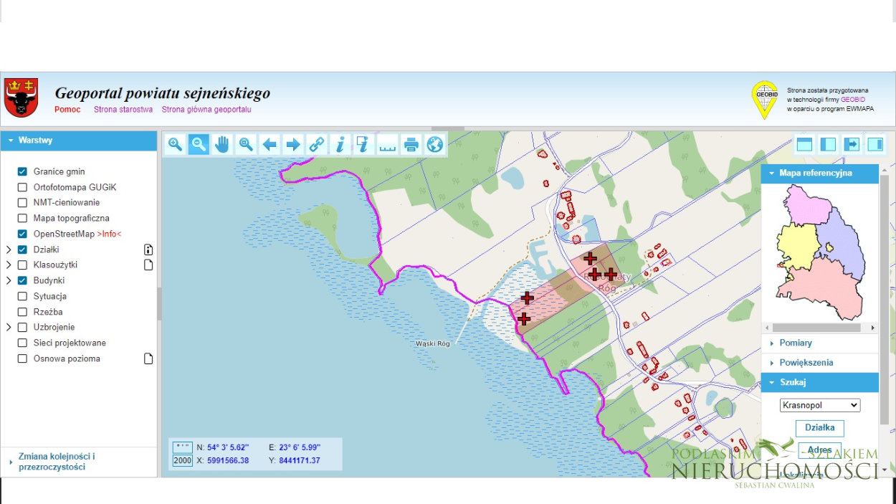Collapse the Mapa referencyjna panel
Image resolution: width=896 pixels, height=504 pixels.
pos(819,173)
